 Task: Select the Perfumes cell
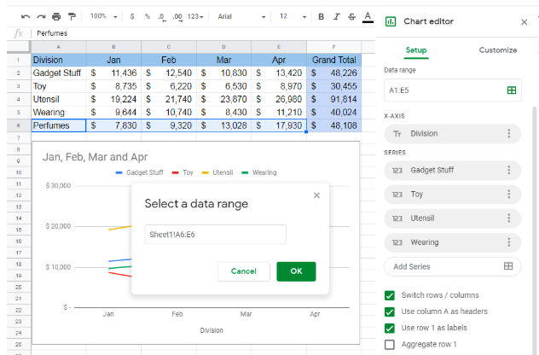pos(59,125)
